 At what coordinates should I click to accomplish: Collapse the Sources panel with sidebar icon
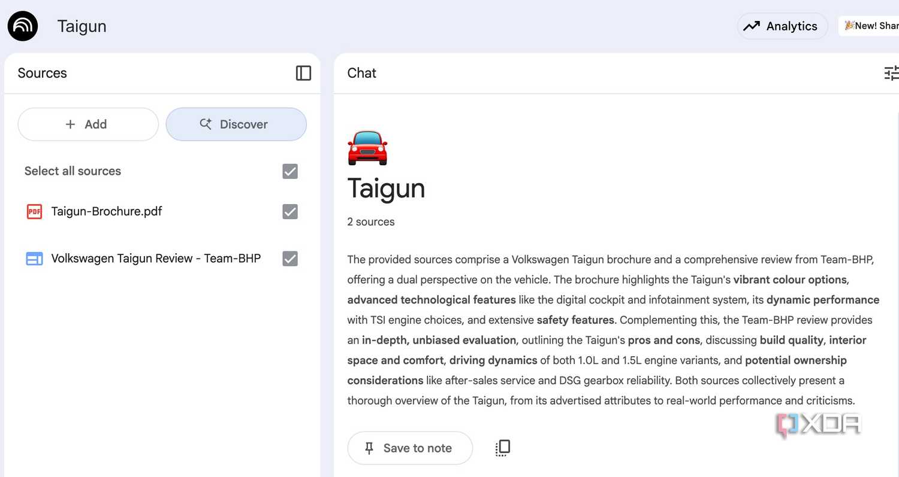(304, 73)
